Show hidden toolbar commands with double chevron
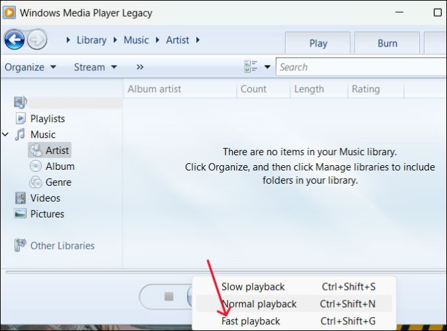This screenshot has height=331, width=447. pos(140,67)
